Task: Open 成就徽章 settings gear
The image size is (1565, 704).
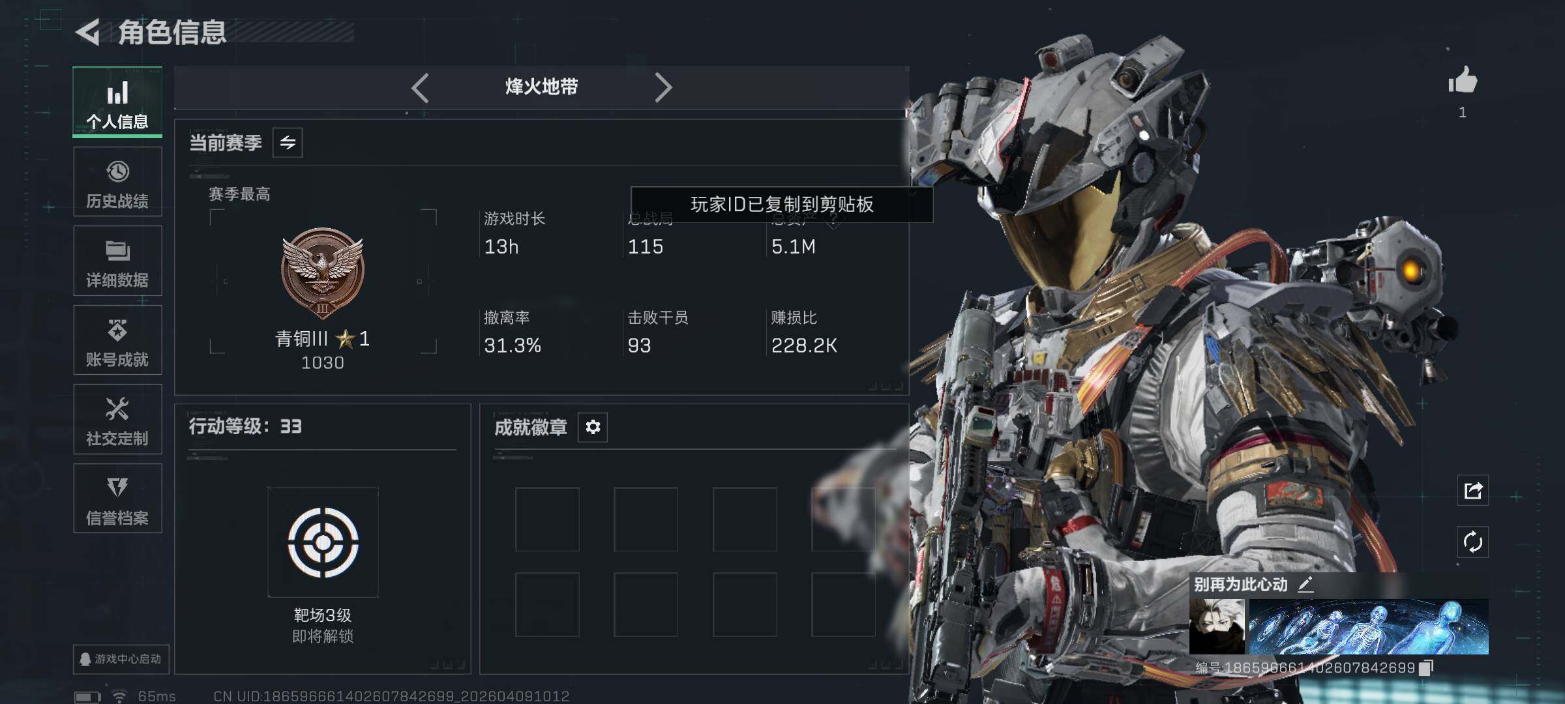Action: click(x=593, y=427)
